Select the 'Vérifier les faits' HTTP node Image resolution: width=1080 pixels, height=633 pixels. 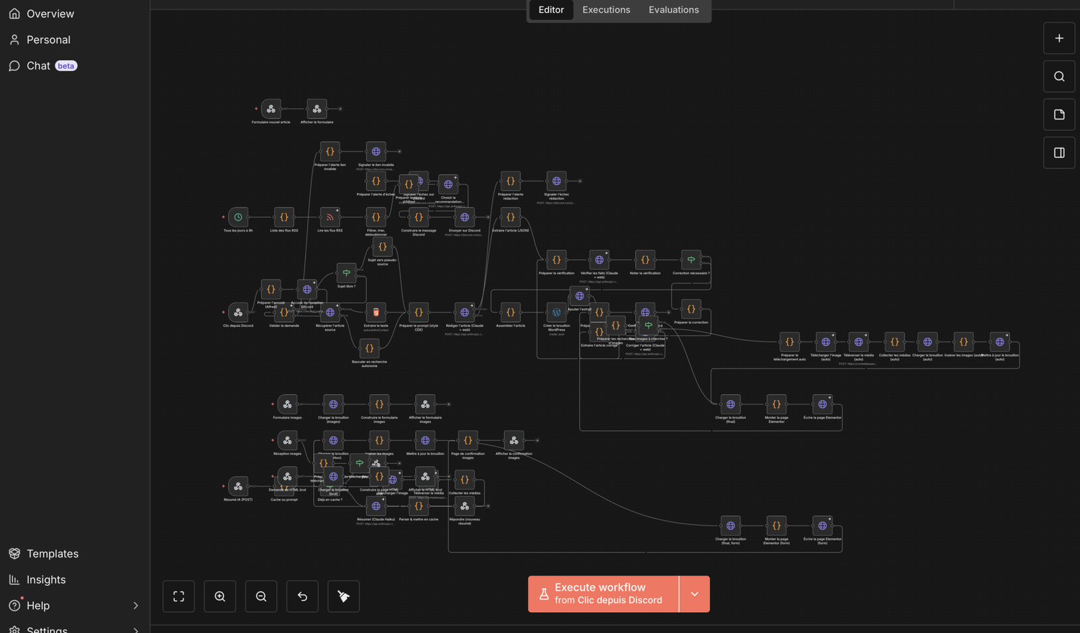pyautogui.click(x=599, y=260)
